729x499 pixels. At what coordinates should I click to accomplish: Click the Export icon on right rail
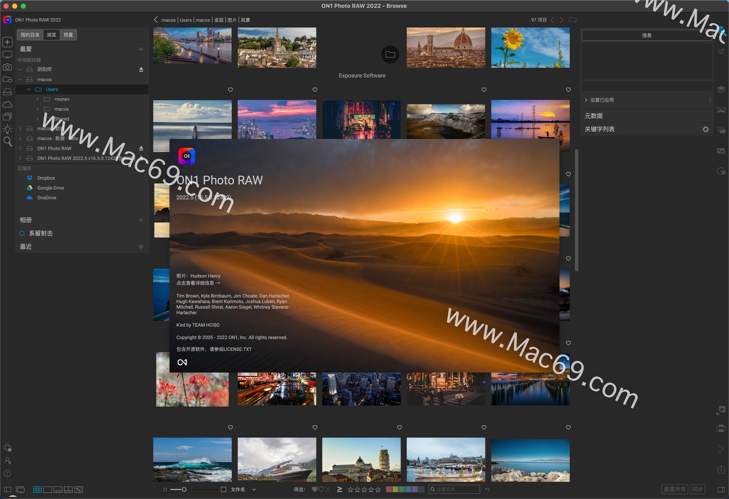[721, 469]
